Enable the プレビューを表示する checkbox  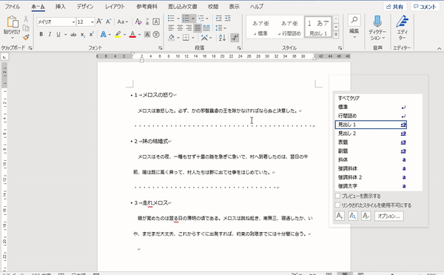(337, 196)
